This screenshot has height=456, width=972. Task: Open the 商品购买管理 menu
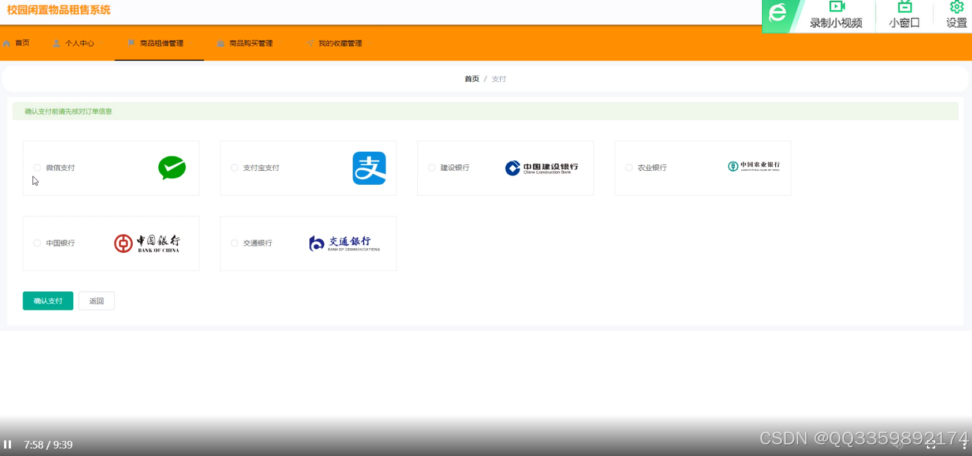251,43
